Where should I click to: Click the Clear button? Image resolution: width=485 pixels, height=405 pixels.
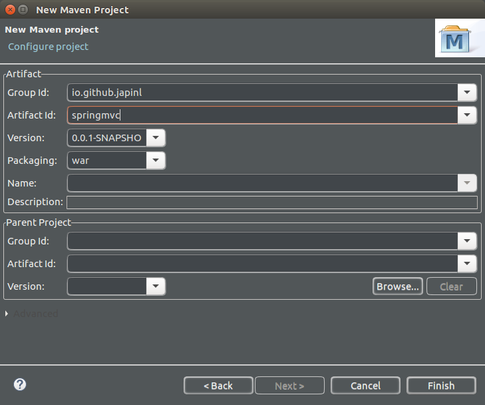[x=452, y=286]
